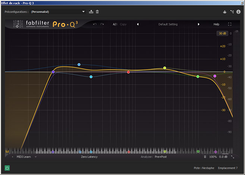The image size is (245, 175).
Task: Click the undo arrow
Action: 95,24
